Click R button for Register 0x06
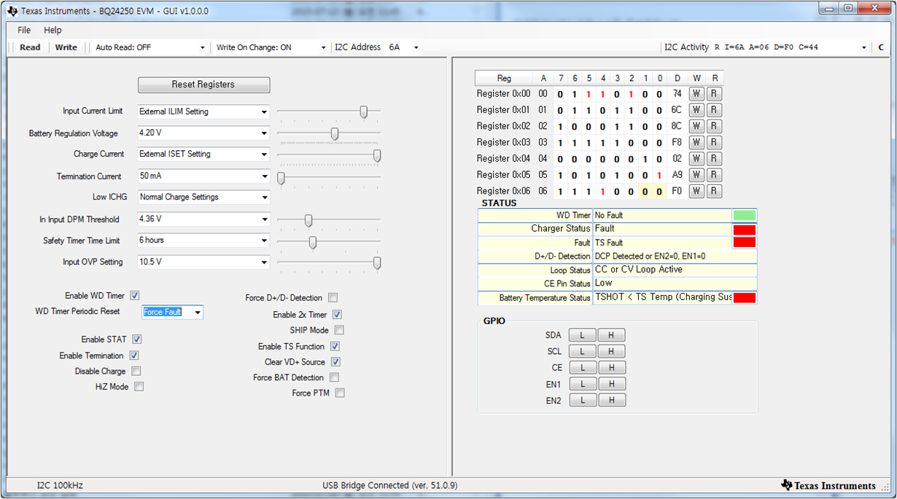 pyautogui.click(x=714, y=191)
